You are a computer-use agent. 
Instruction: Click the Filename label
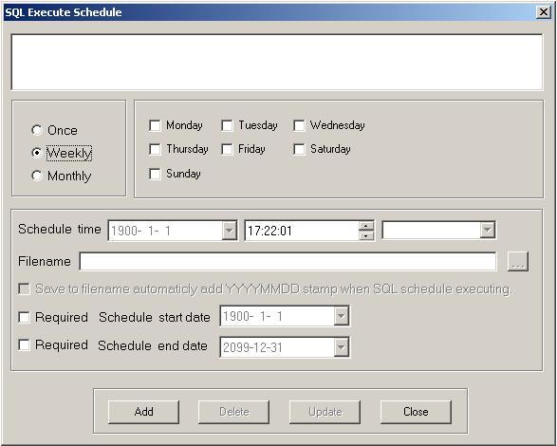[45, 262]
